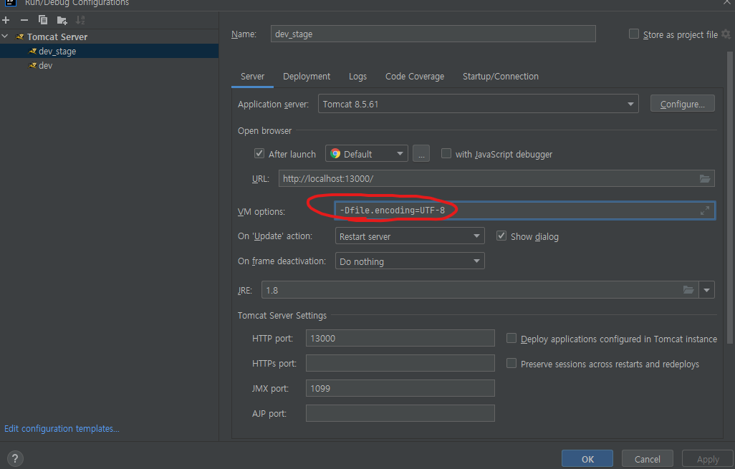Close the Run/Debug Configurations dialog

click(x=726, y=2)
